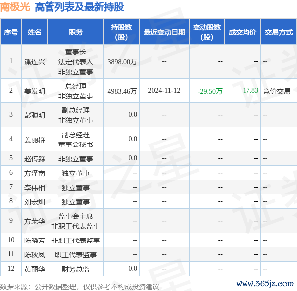This screenshot has height=291, width=297.
Task: Select the 变动股数(股) column header
Action: click(207, 32)
